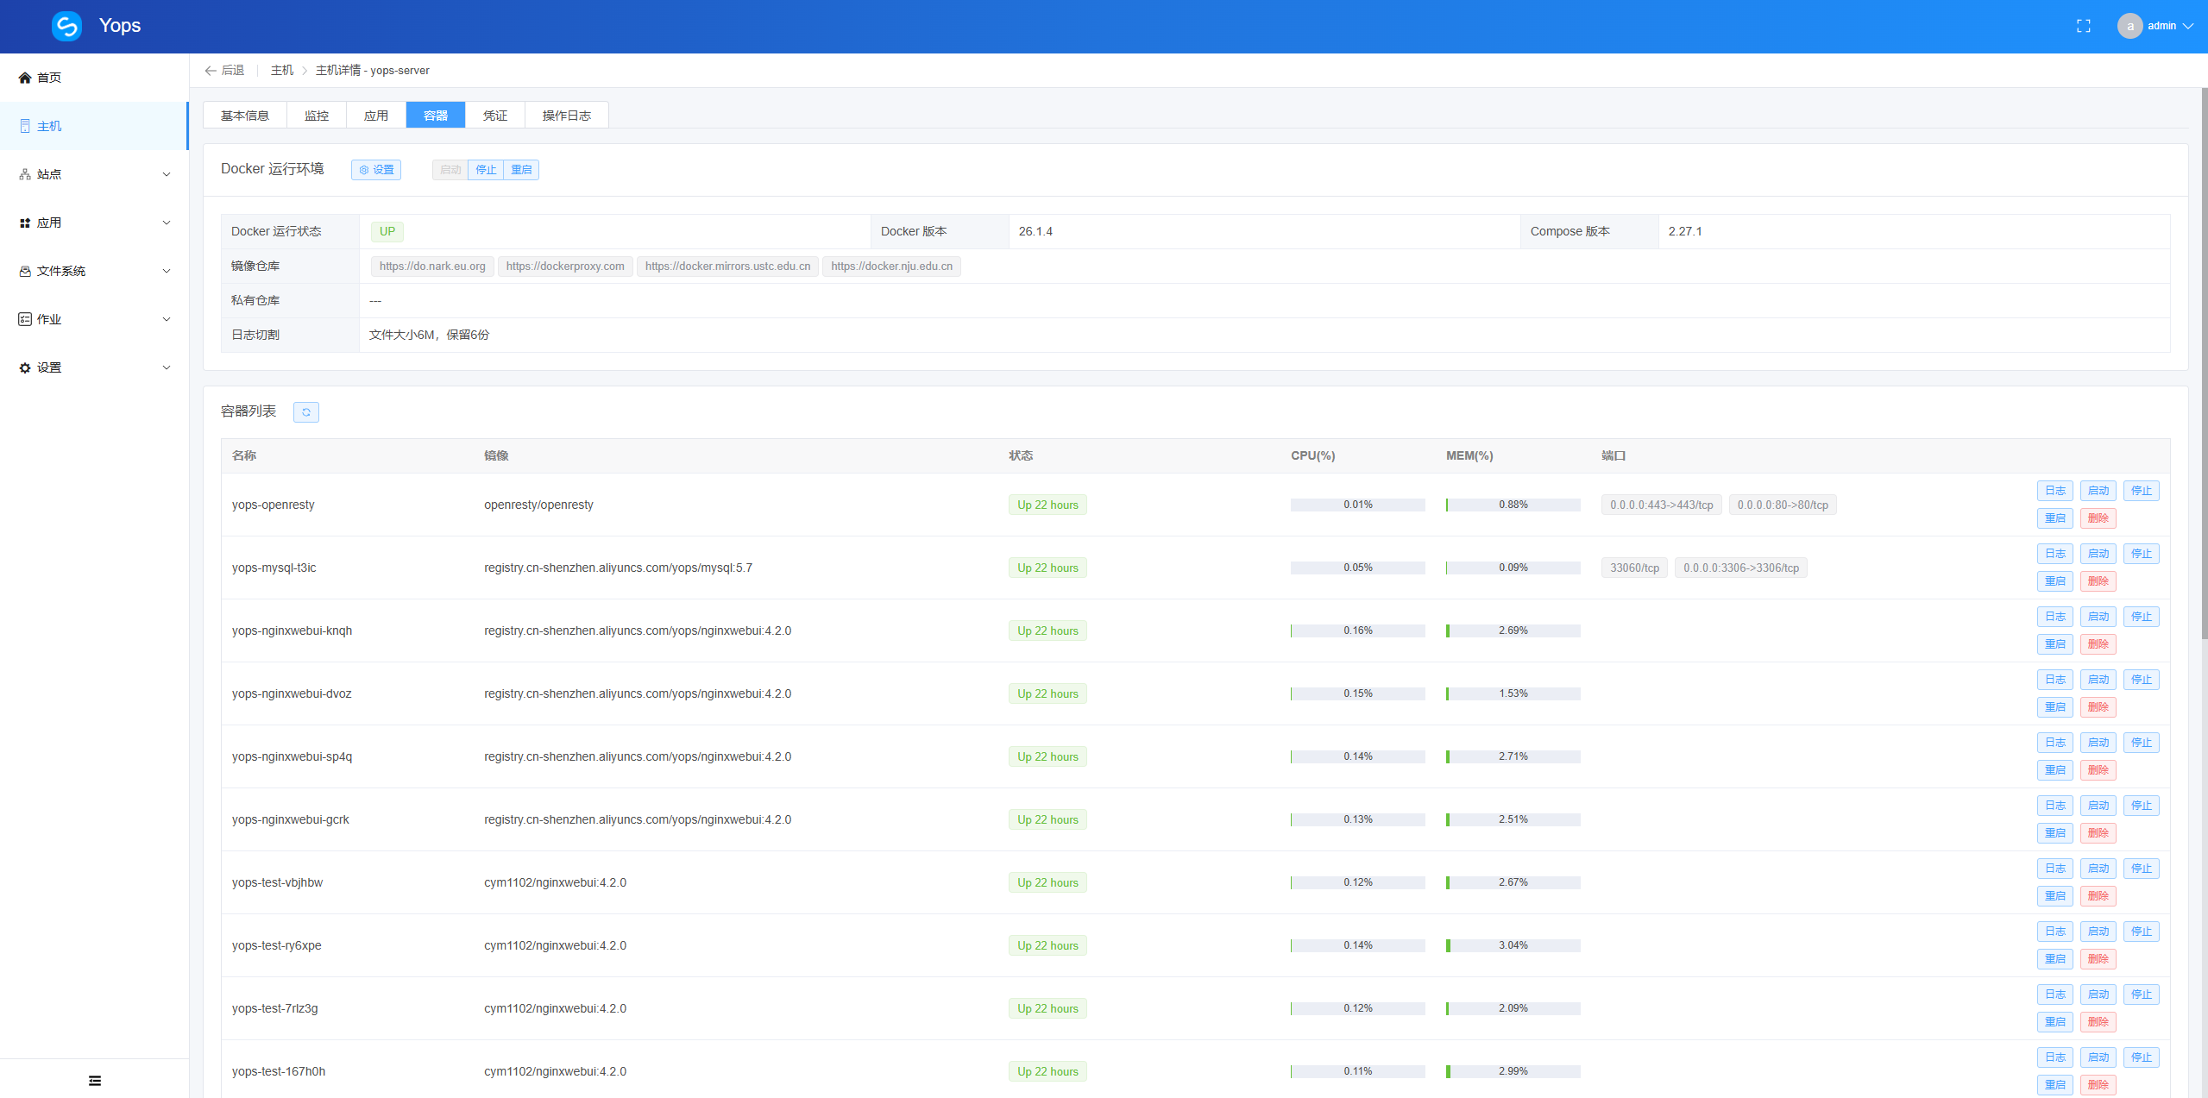The image size is (2208, 1098).
Task: Click 删除 for yops-openresty
Action: 2098,518
